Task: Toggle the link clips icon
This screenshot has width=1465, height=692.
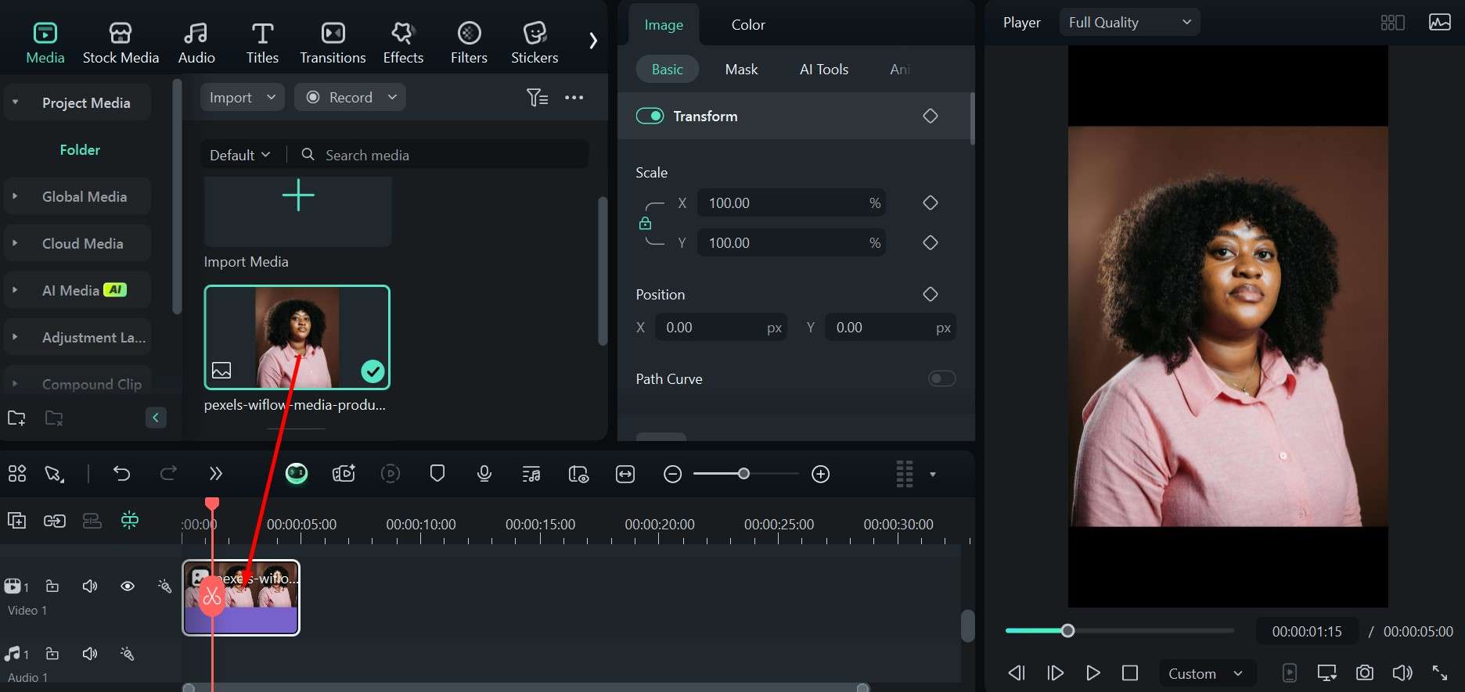Action: pyautogui.click(x=54, y=520)
